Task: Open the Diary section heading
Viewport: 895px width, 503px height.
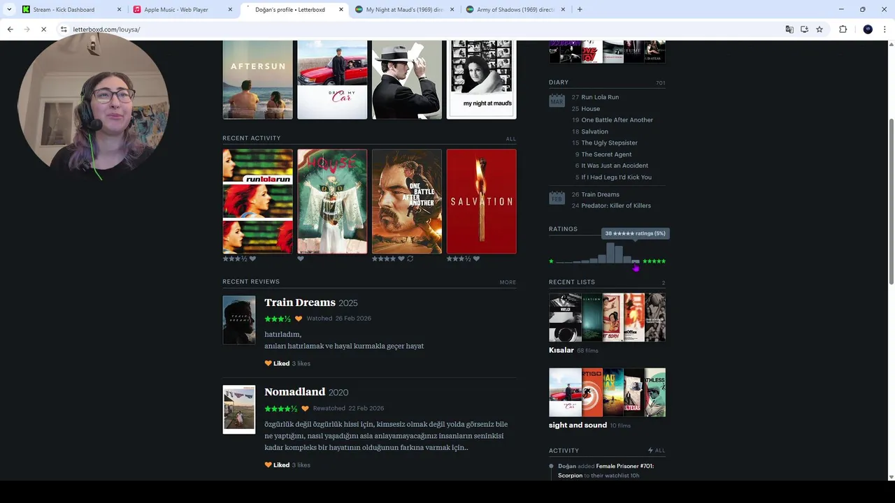Action: [x=559, y=82]
